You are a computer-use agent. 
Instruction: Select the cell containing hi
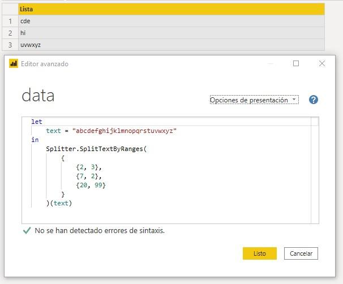pos(171,33)
